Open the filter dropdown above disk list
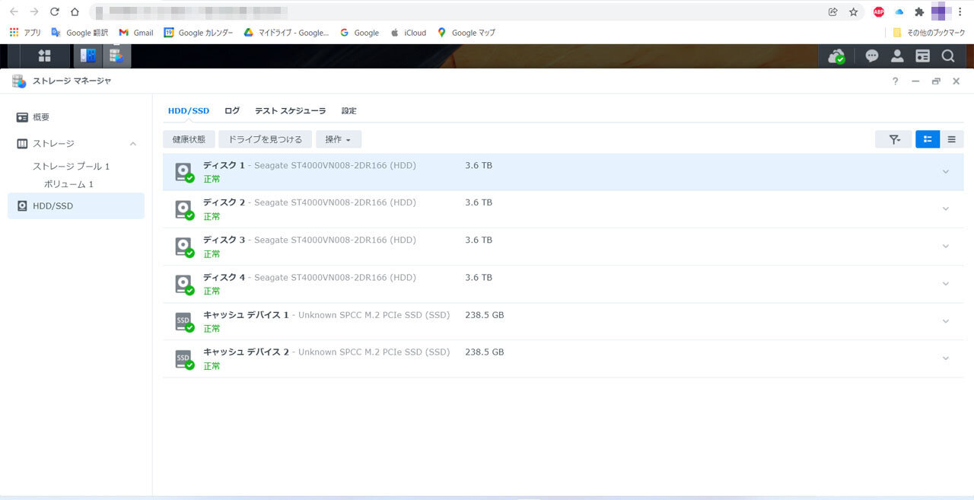The height and width of the screenshot is (500, 974). [893, 139]
